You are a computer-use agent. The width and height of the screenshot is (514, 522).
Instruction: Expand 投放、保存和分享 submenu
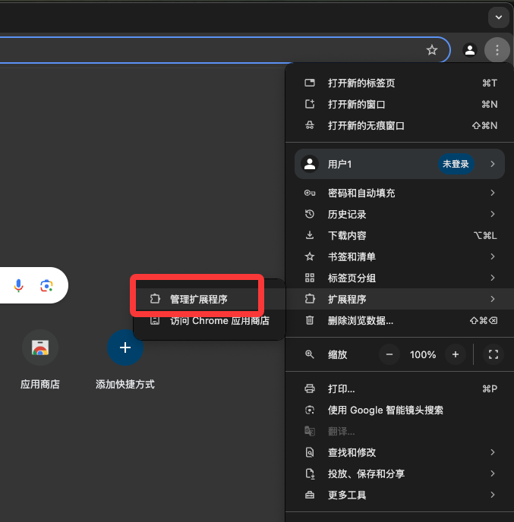tap(400, 473)
